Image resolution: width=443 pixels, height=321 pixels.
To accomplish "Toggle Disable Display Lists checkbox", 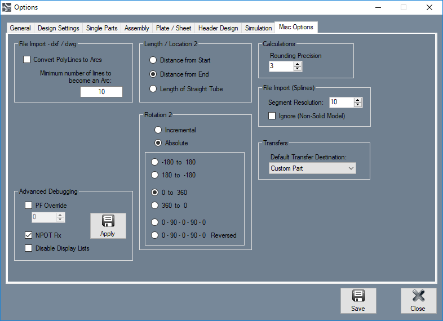I will tap(29, 248).
